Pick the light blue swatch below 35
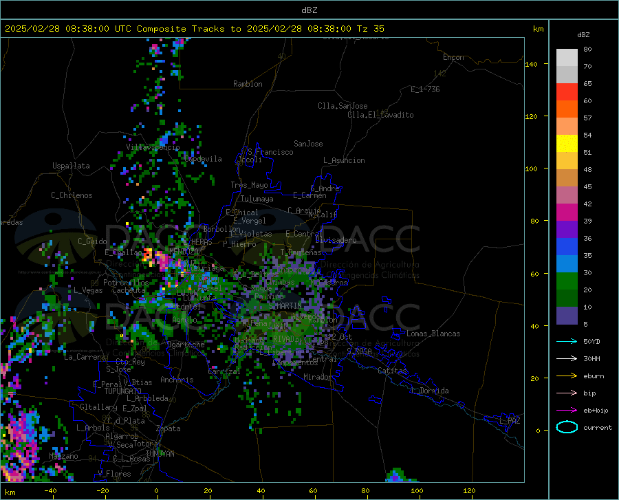This screenshot has width=619, height=500. point(567,264)
